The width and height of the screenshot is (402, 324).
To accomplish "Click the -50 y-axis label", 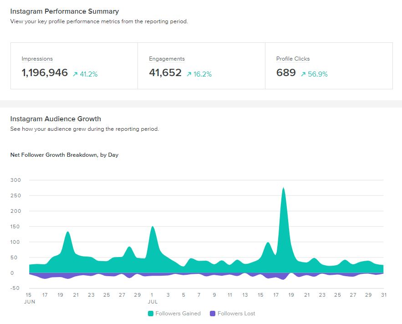I will pos(15,288).
